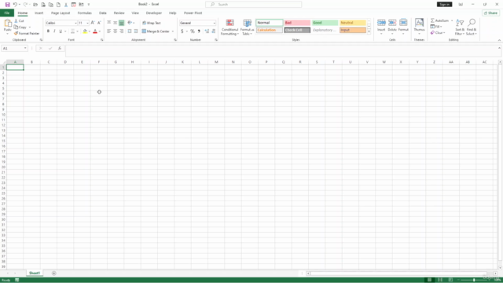The width and height of the screenshot is (503, 283).
Task: Decrease decimal places
Action: (x=214, y=31)
